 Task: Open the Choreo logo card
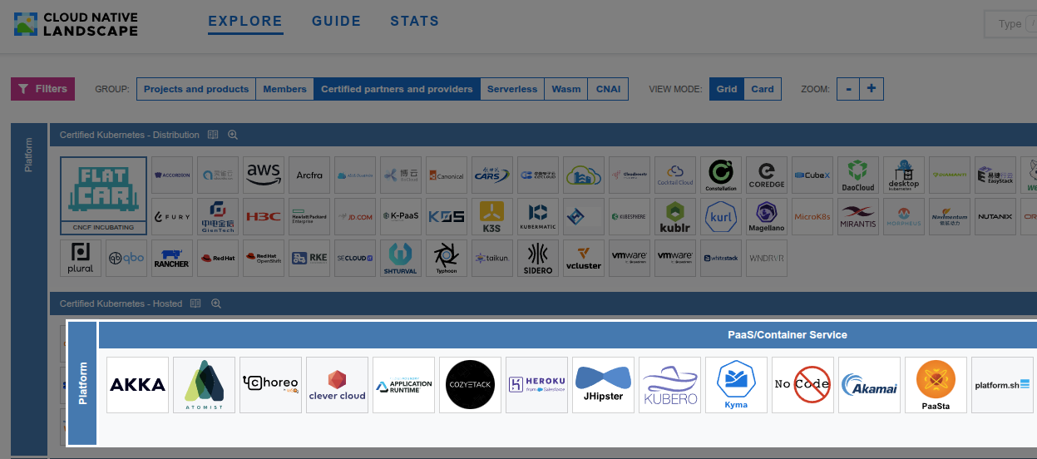271,385
